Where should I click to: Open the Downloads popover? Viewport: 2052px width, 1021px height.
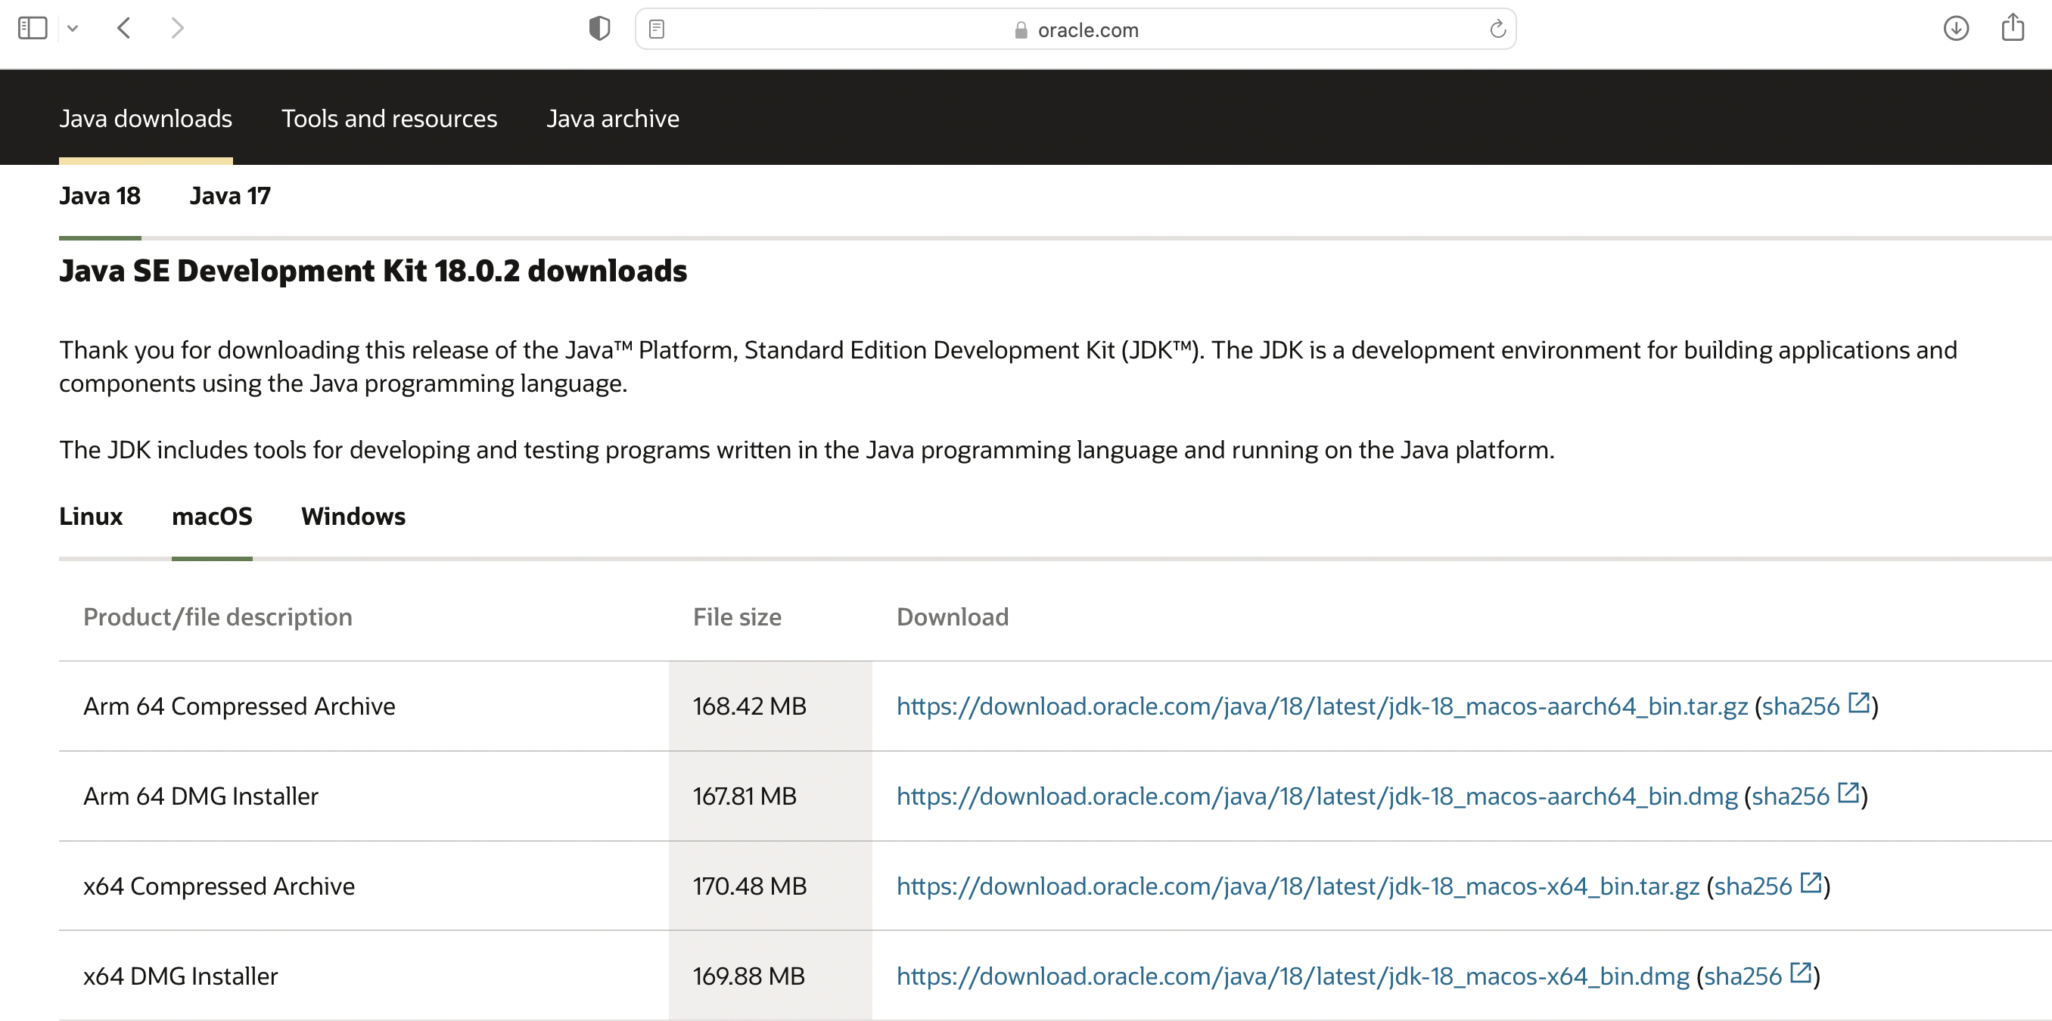(1956, 29)
